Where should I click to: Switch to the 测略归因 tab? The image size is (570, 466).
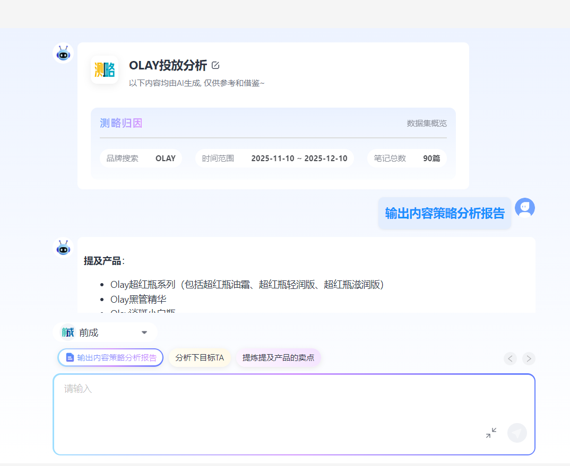(121, 122)
